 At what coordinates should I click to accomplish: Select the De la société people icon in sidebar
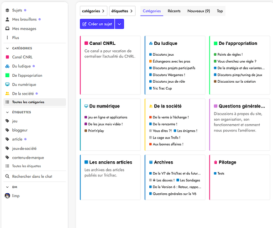7,94
